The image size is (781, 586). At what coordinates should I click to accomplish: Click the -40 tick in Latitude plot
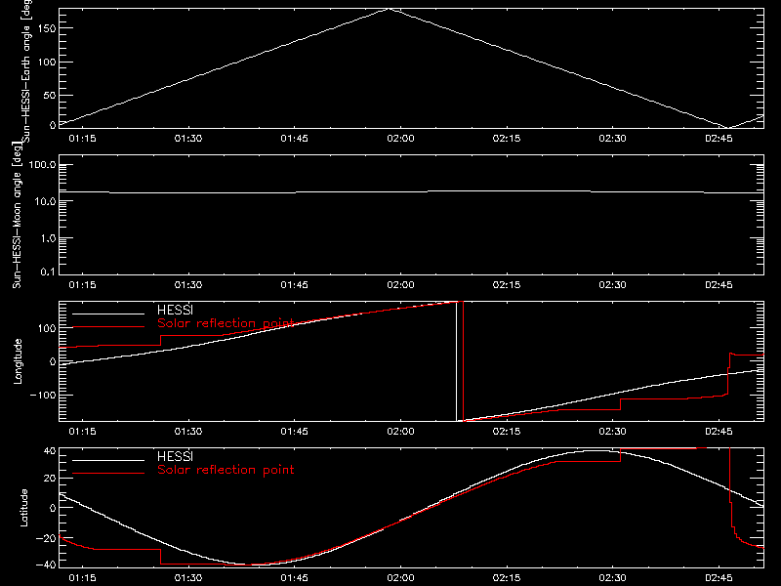[46, 565]
